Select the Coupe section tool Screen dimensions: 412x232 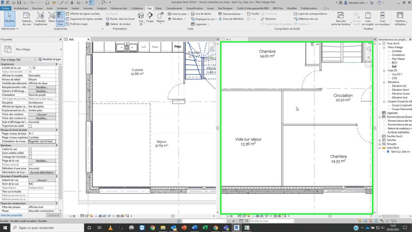[150, 17]
